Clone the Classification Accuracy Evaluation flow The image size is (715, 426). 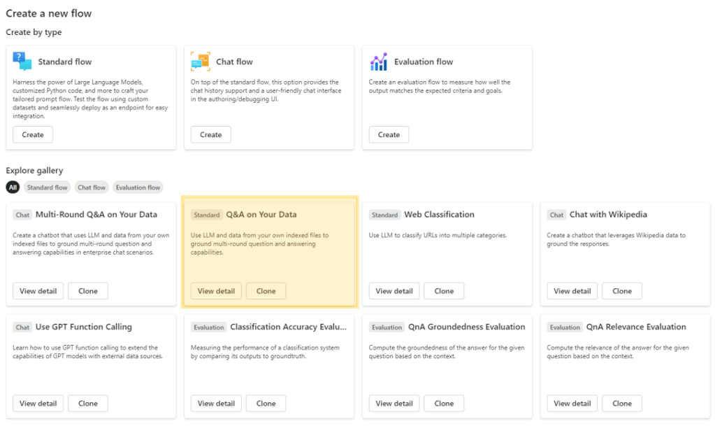click(266, 403)
